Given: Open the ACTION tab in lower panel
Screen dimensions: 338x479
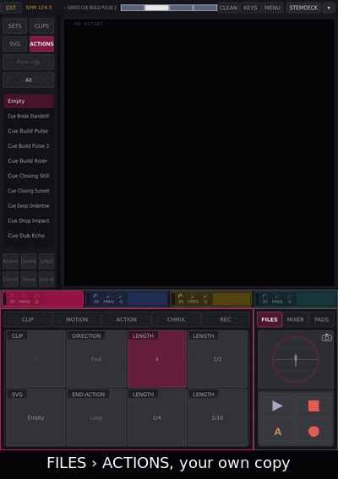Looking at the screenshot, I should pyautogui.click(x=127, y=319).
